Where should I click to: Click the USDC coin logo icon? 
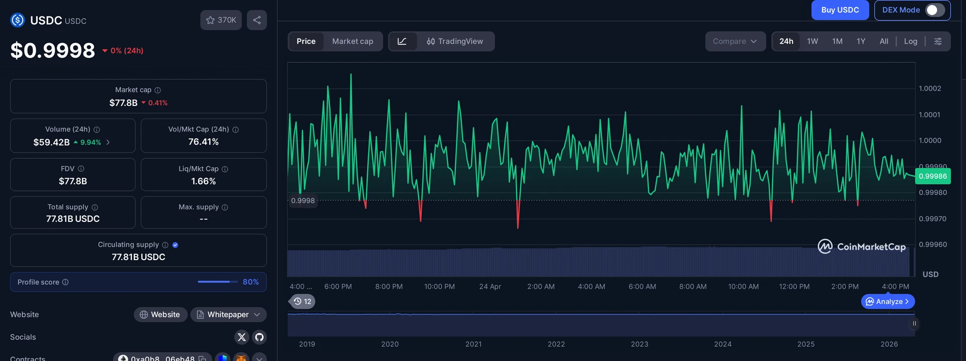(18, 20)
